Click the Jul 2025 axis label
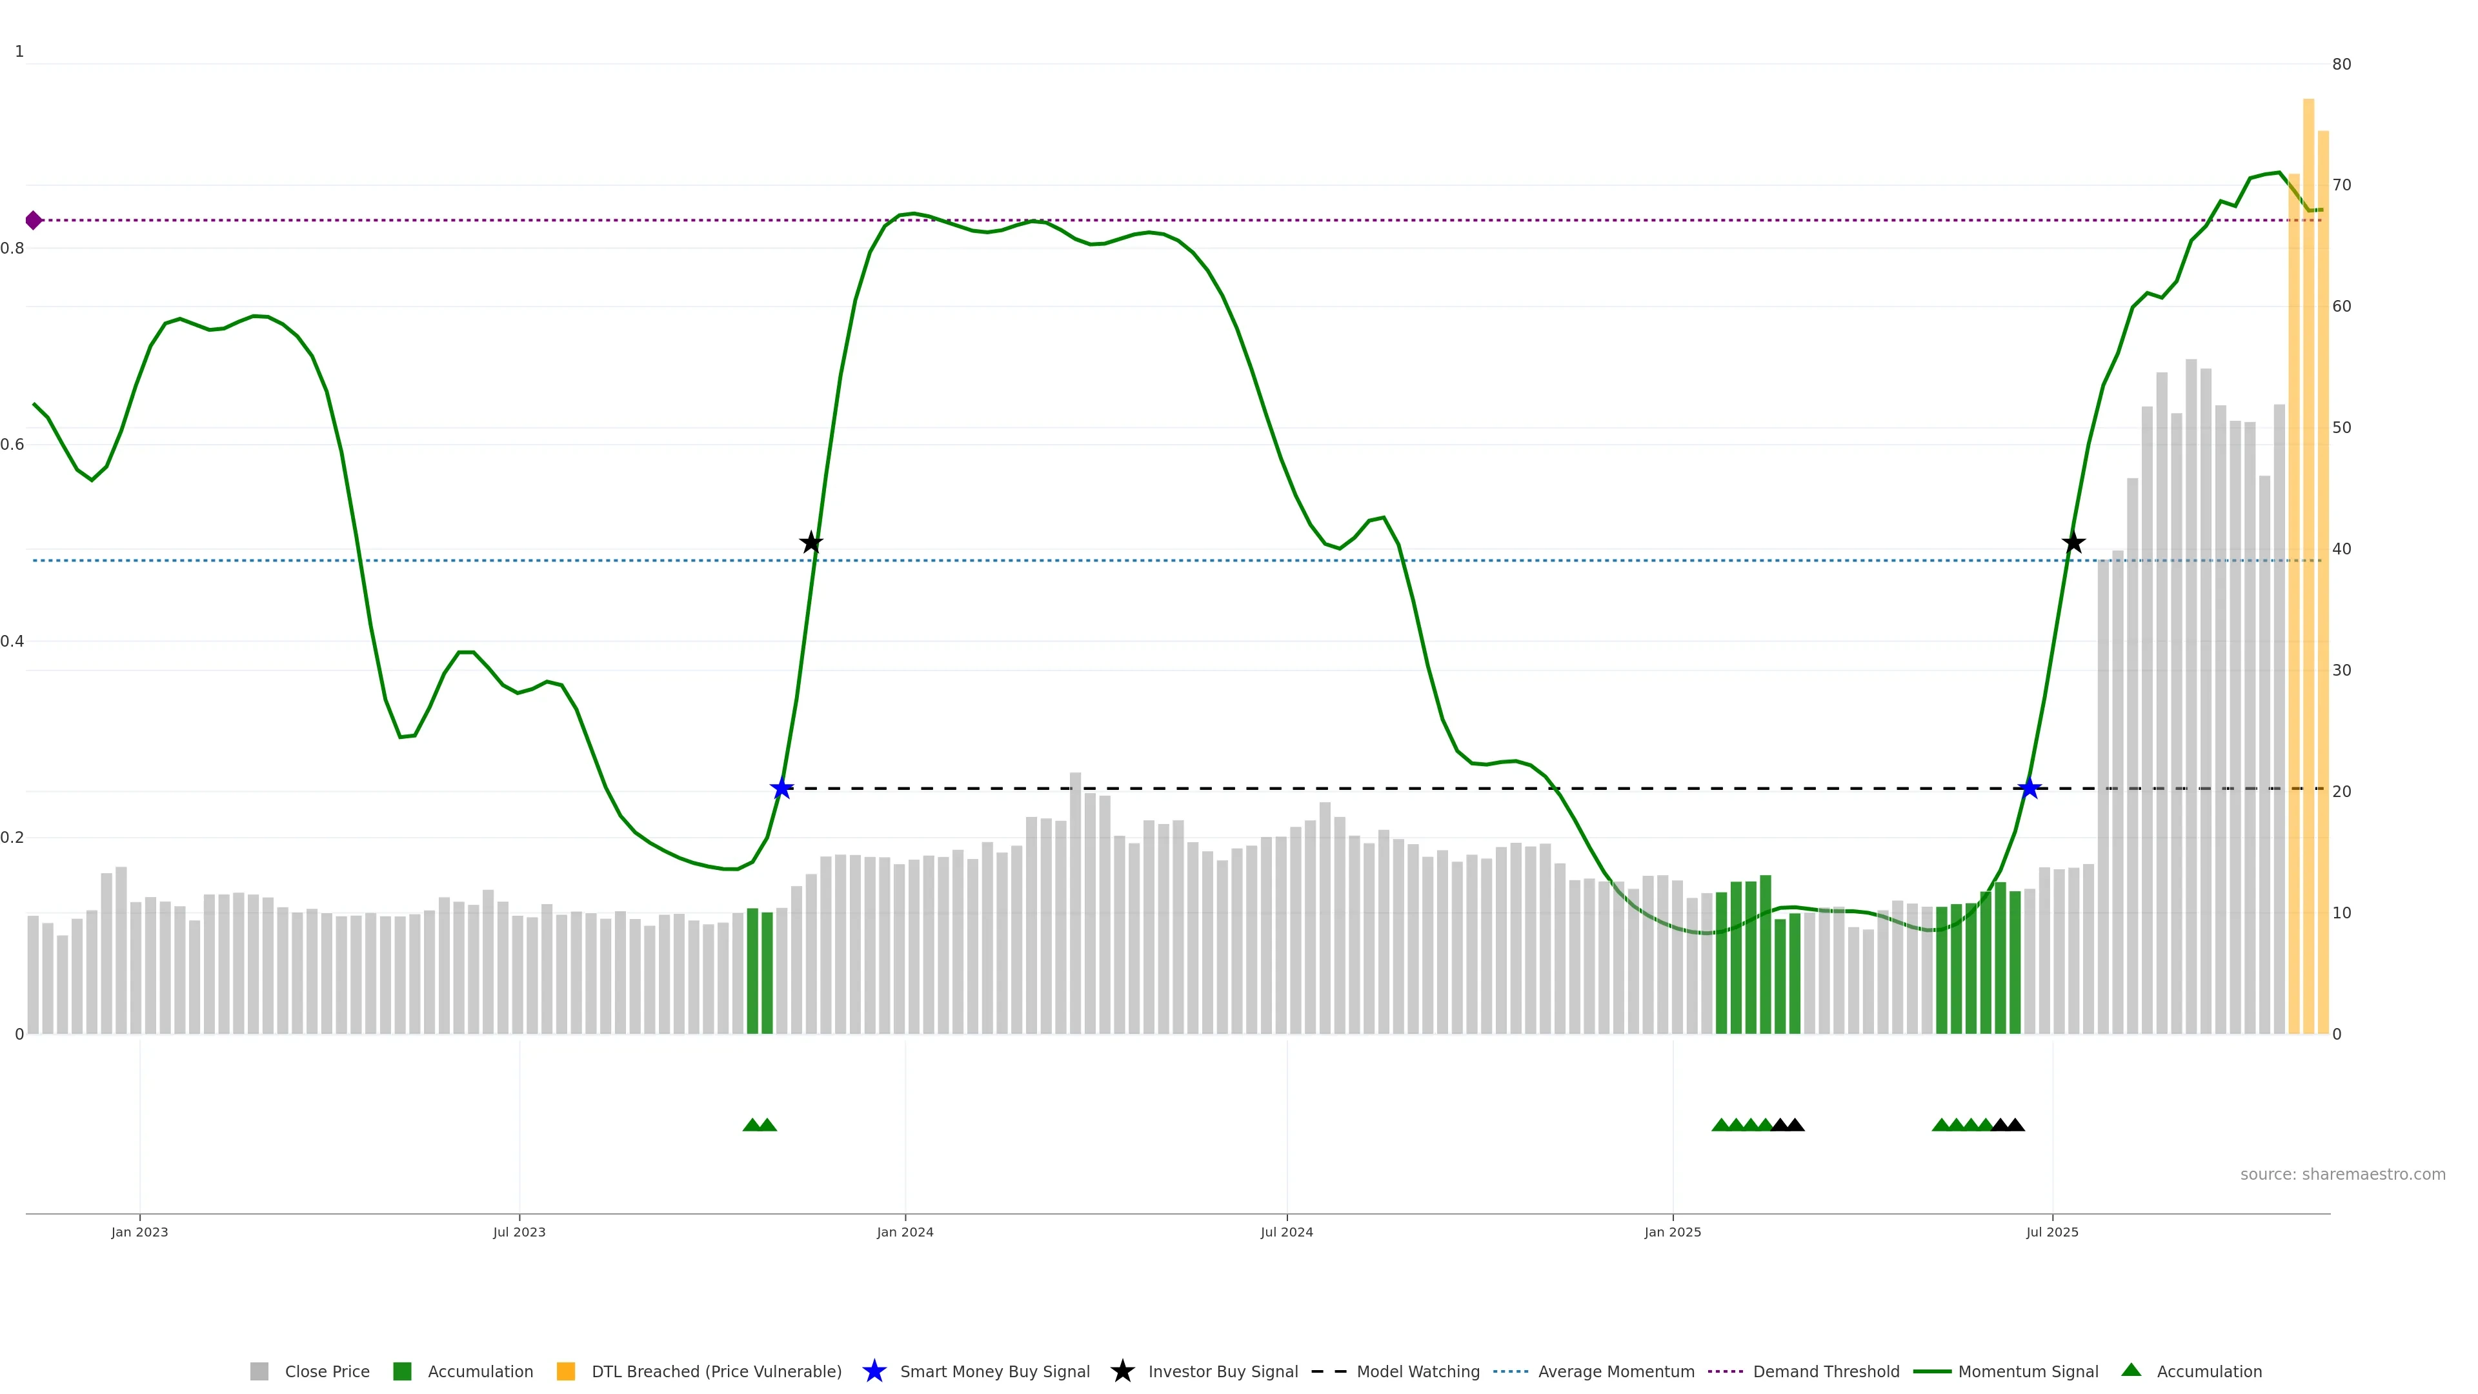 (x=2052, y=1231)
